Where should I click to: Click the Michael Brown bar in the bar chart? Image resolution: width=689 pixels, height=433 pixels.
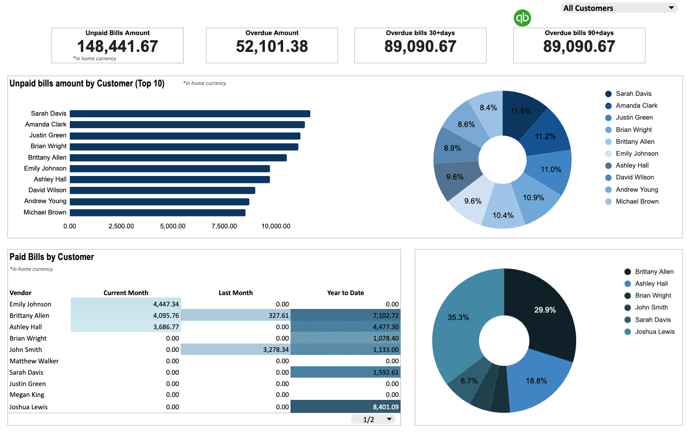[x=157, y=213]
